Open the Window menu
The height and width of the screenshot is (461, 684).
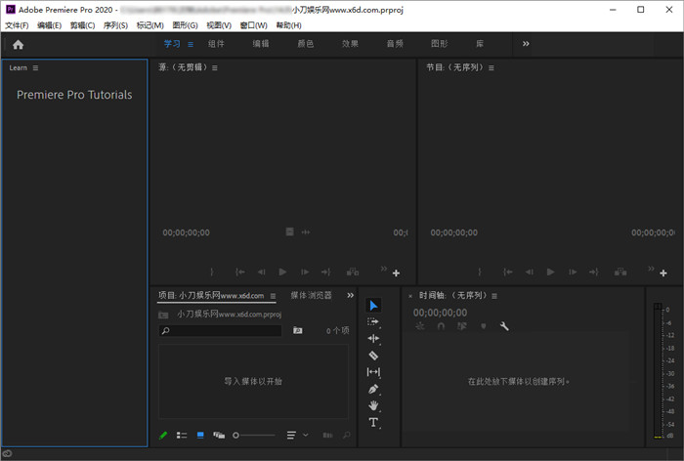pyautogui.click(x=253, y=25)
